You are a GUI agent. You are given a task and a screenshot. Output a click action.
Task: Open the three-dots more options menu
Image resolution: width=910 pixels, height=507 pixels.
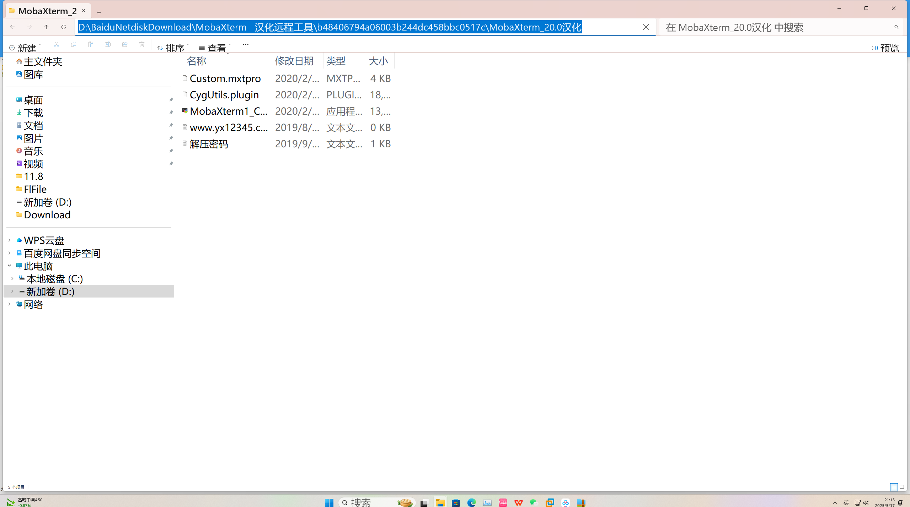[245, 44]
